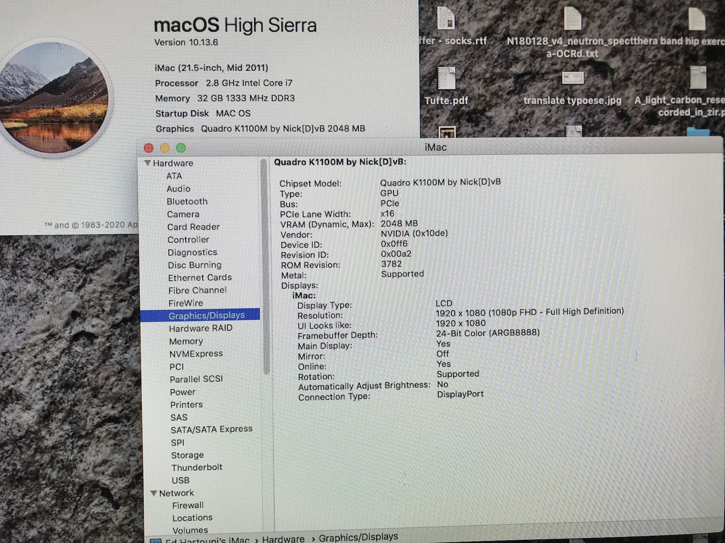Viewport: 725px width, 543px height.
Task: Select ATA in the Hardware sidebar
Action: pos(174,176)
